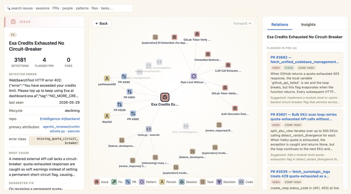Viewport: 351px width, 194px height.
Task: Select the [feature_developme task node near tools.py
Action: (122, 140)
